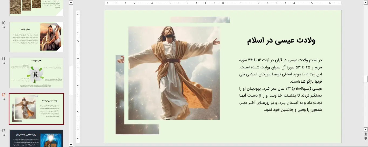The image size is (368, 147).
Task: Go to next slide using double down arrow
Action: coord(366,138)
